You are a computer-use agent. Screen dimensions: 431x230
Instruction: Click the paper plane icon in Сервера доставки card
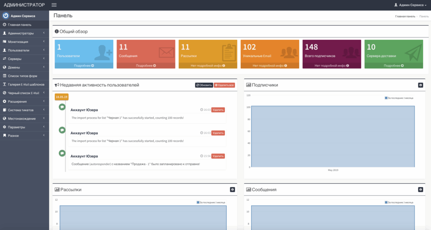pos(413,52)
